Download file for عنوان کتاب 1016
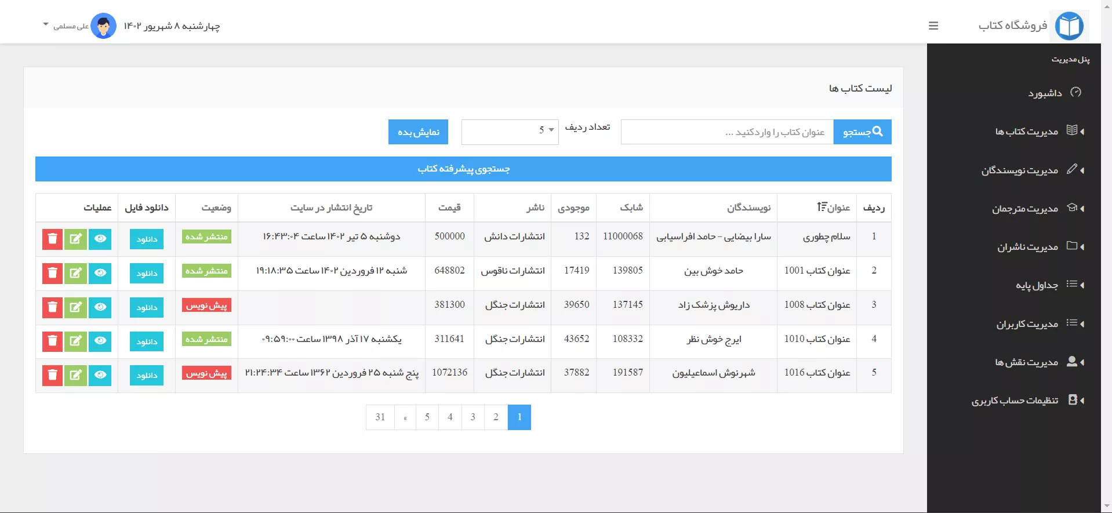This screenshot has width=1112, height=513. pyautogui.click(x=147, y=376)
